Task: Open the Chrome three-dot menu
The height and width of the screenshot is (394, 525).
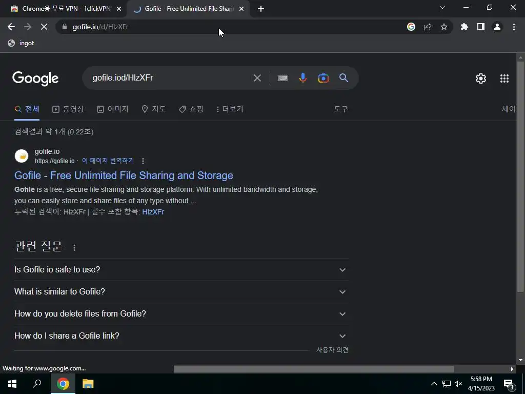Action: click(x=514, y=27)
